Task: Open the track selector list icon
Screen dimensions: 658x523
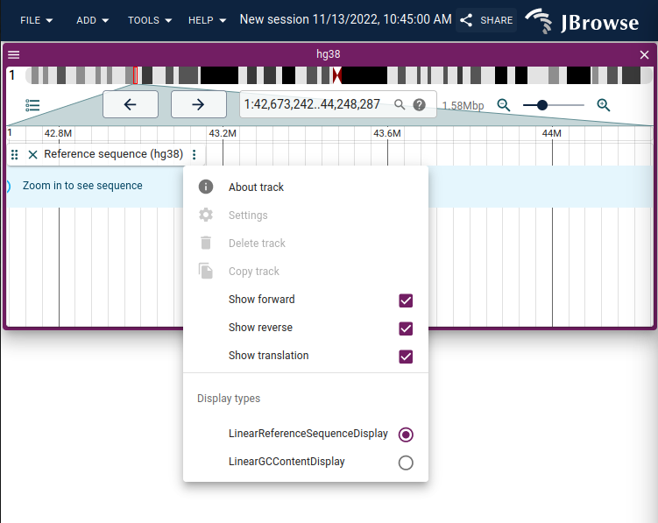Action: click(32, 105)
